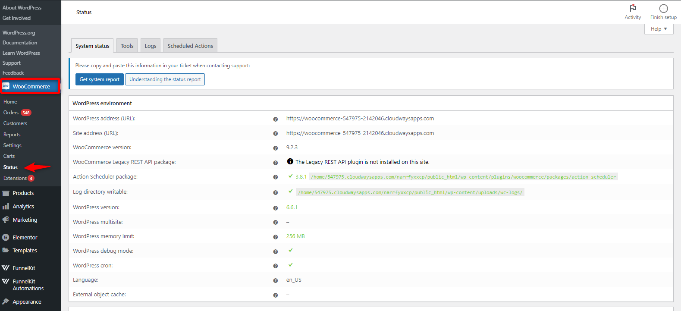Click help icon for WordPress memory limit
The width and height of the screenshot is (681, 311).
(276, 237)
